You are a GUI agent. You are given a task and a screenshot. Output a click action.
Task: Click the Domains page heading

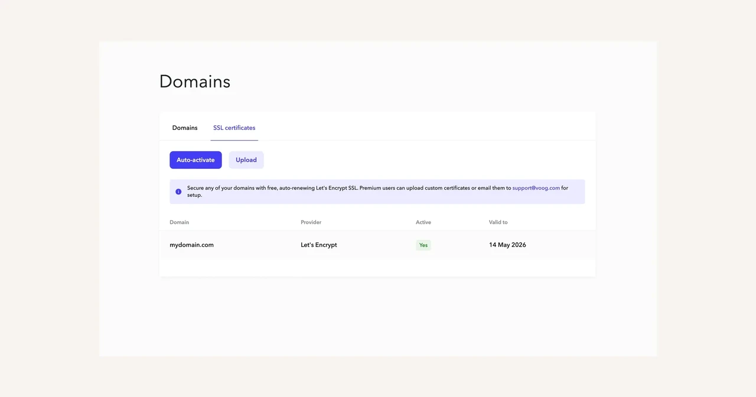pos(195,82)
